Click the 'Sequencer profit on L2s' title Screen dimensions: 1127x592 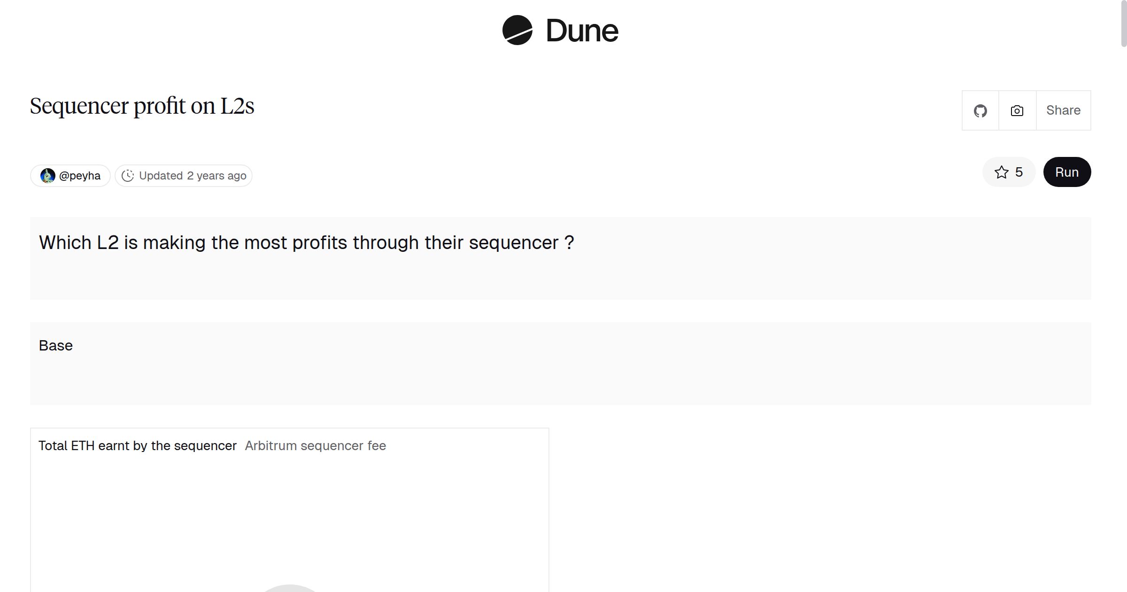point(142,106)
